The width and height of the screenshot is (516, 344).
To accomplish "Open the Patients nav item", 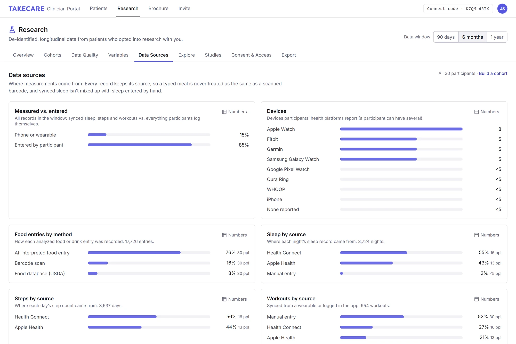I will click(x=99, y=9).
